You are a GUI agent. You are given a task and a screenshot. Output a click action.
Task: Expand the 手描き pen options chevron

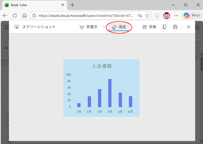tap(104, 27)
